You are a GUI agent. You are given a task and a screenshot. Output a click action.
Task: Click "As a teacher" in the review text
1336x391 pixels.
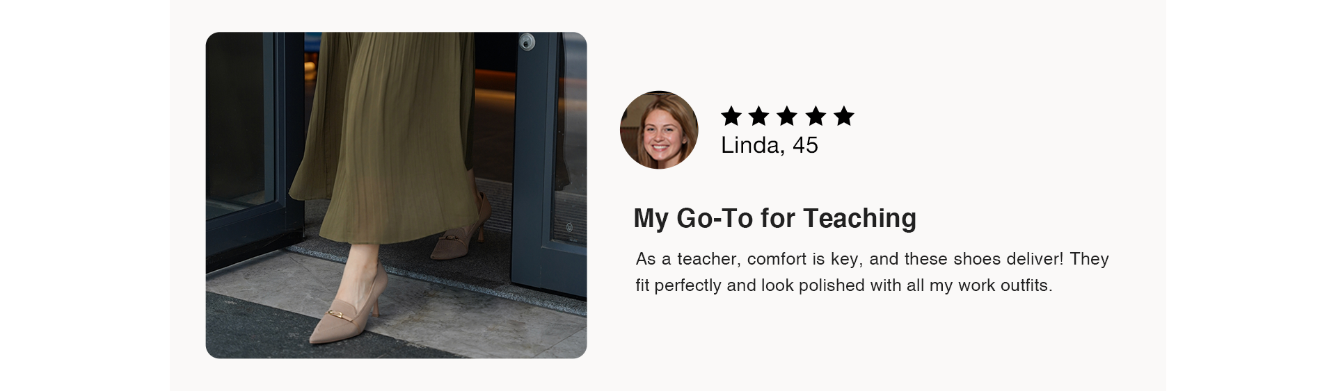coord(687,259)
